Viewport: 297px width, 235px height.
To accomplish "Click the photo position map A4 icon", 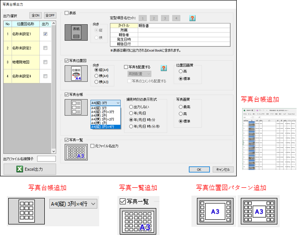I will pos(76,74).
